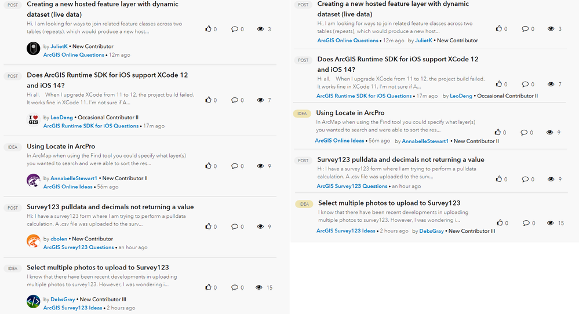The height and width of the screenshot is (314, 579).
Task: Click comment icon on left hosted feature layer post
Action: (x=234, y=29)
